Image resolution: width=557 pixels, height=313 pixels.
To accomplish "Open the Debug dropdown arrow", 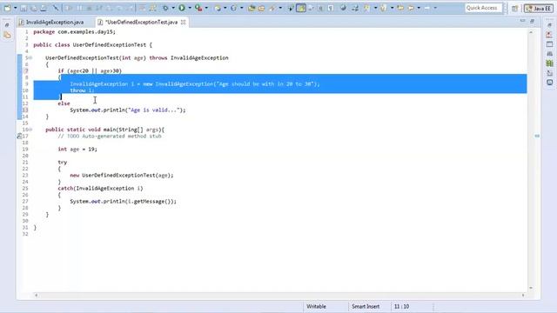I will [173, 8].
